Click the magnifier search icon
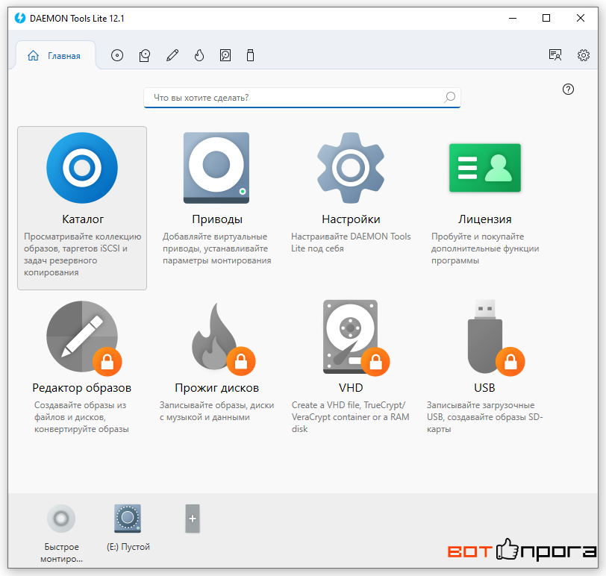The height and width of the screenshot is (576, 606). click(x=449, y=97)
